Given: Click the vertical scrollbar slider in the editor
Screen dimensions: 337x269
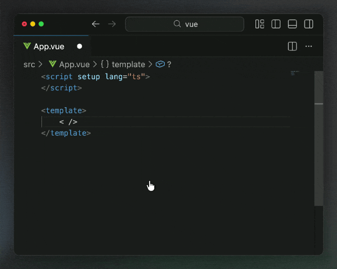Looking at the screenshot, I should coord(319,138).
